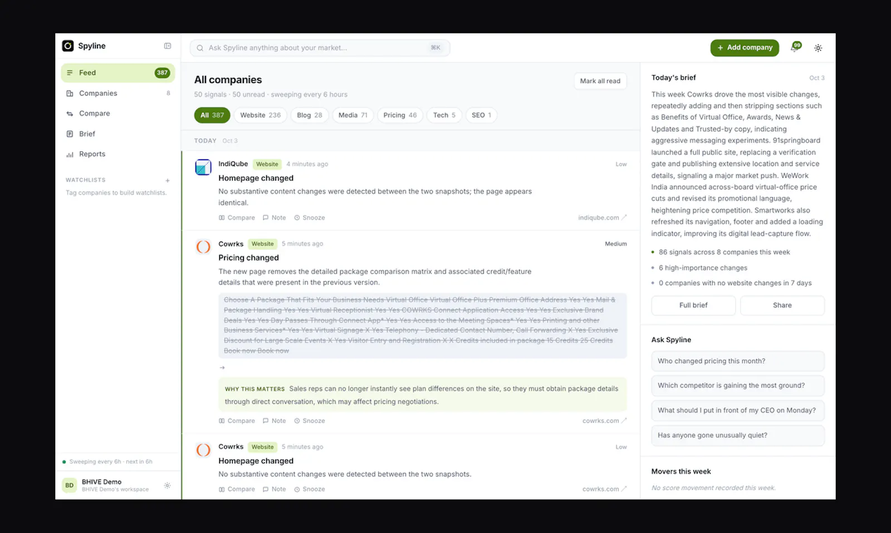Filter signals by Media 71
Screen dimensions: 891x533
pos(353,115)
